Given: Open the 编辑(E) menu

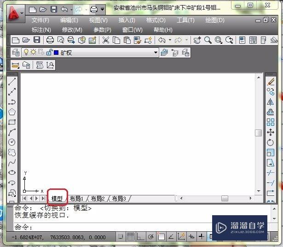Looking at the screenshot, I should pos(69,20).
